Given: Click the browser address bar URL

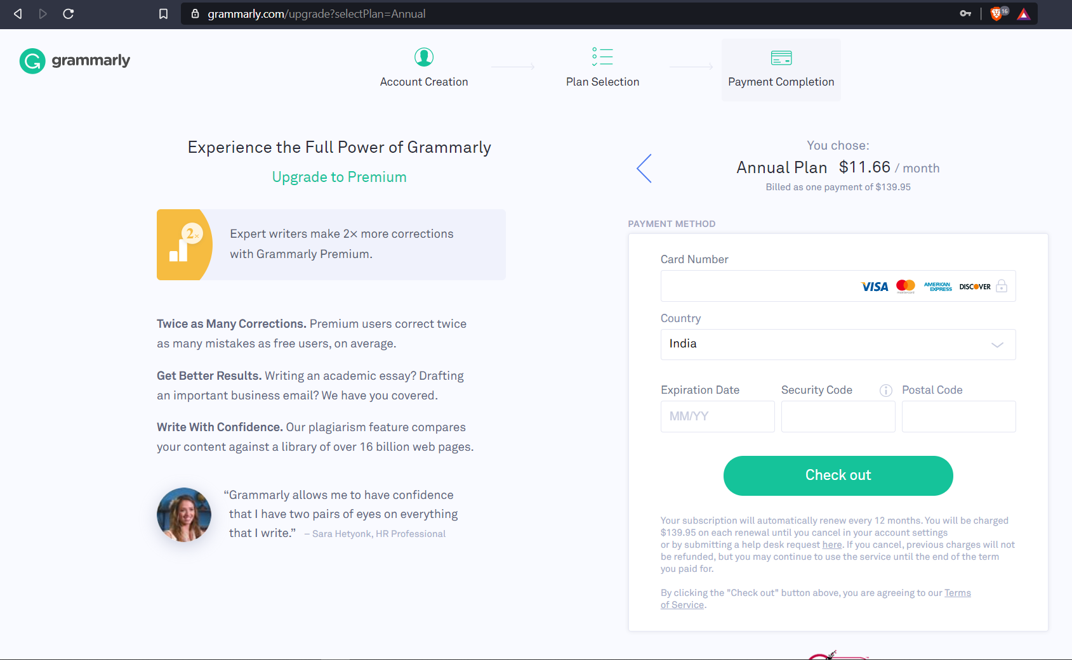Looking at the screenshot, I should (316, 13).
